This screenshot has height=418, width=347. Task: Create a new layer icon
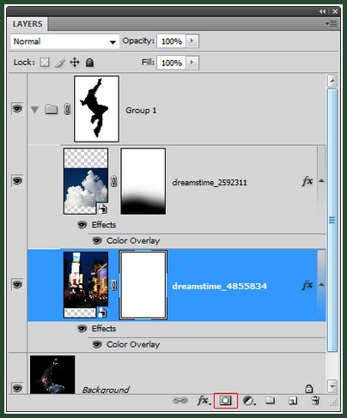tap(293, 401)
